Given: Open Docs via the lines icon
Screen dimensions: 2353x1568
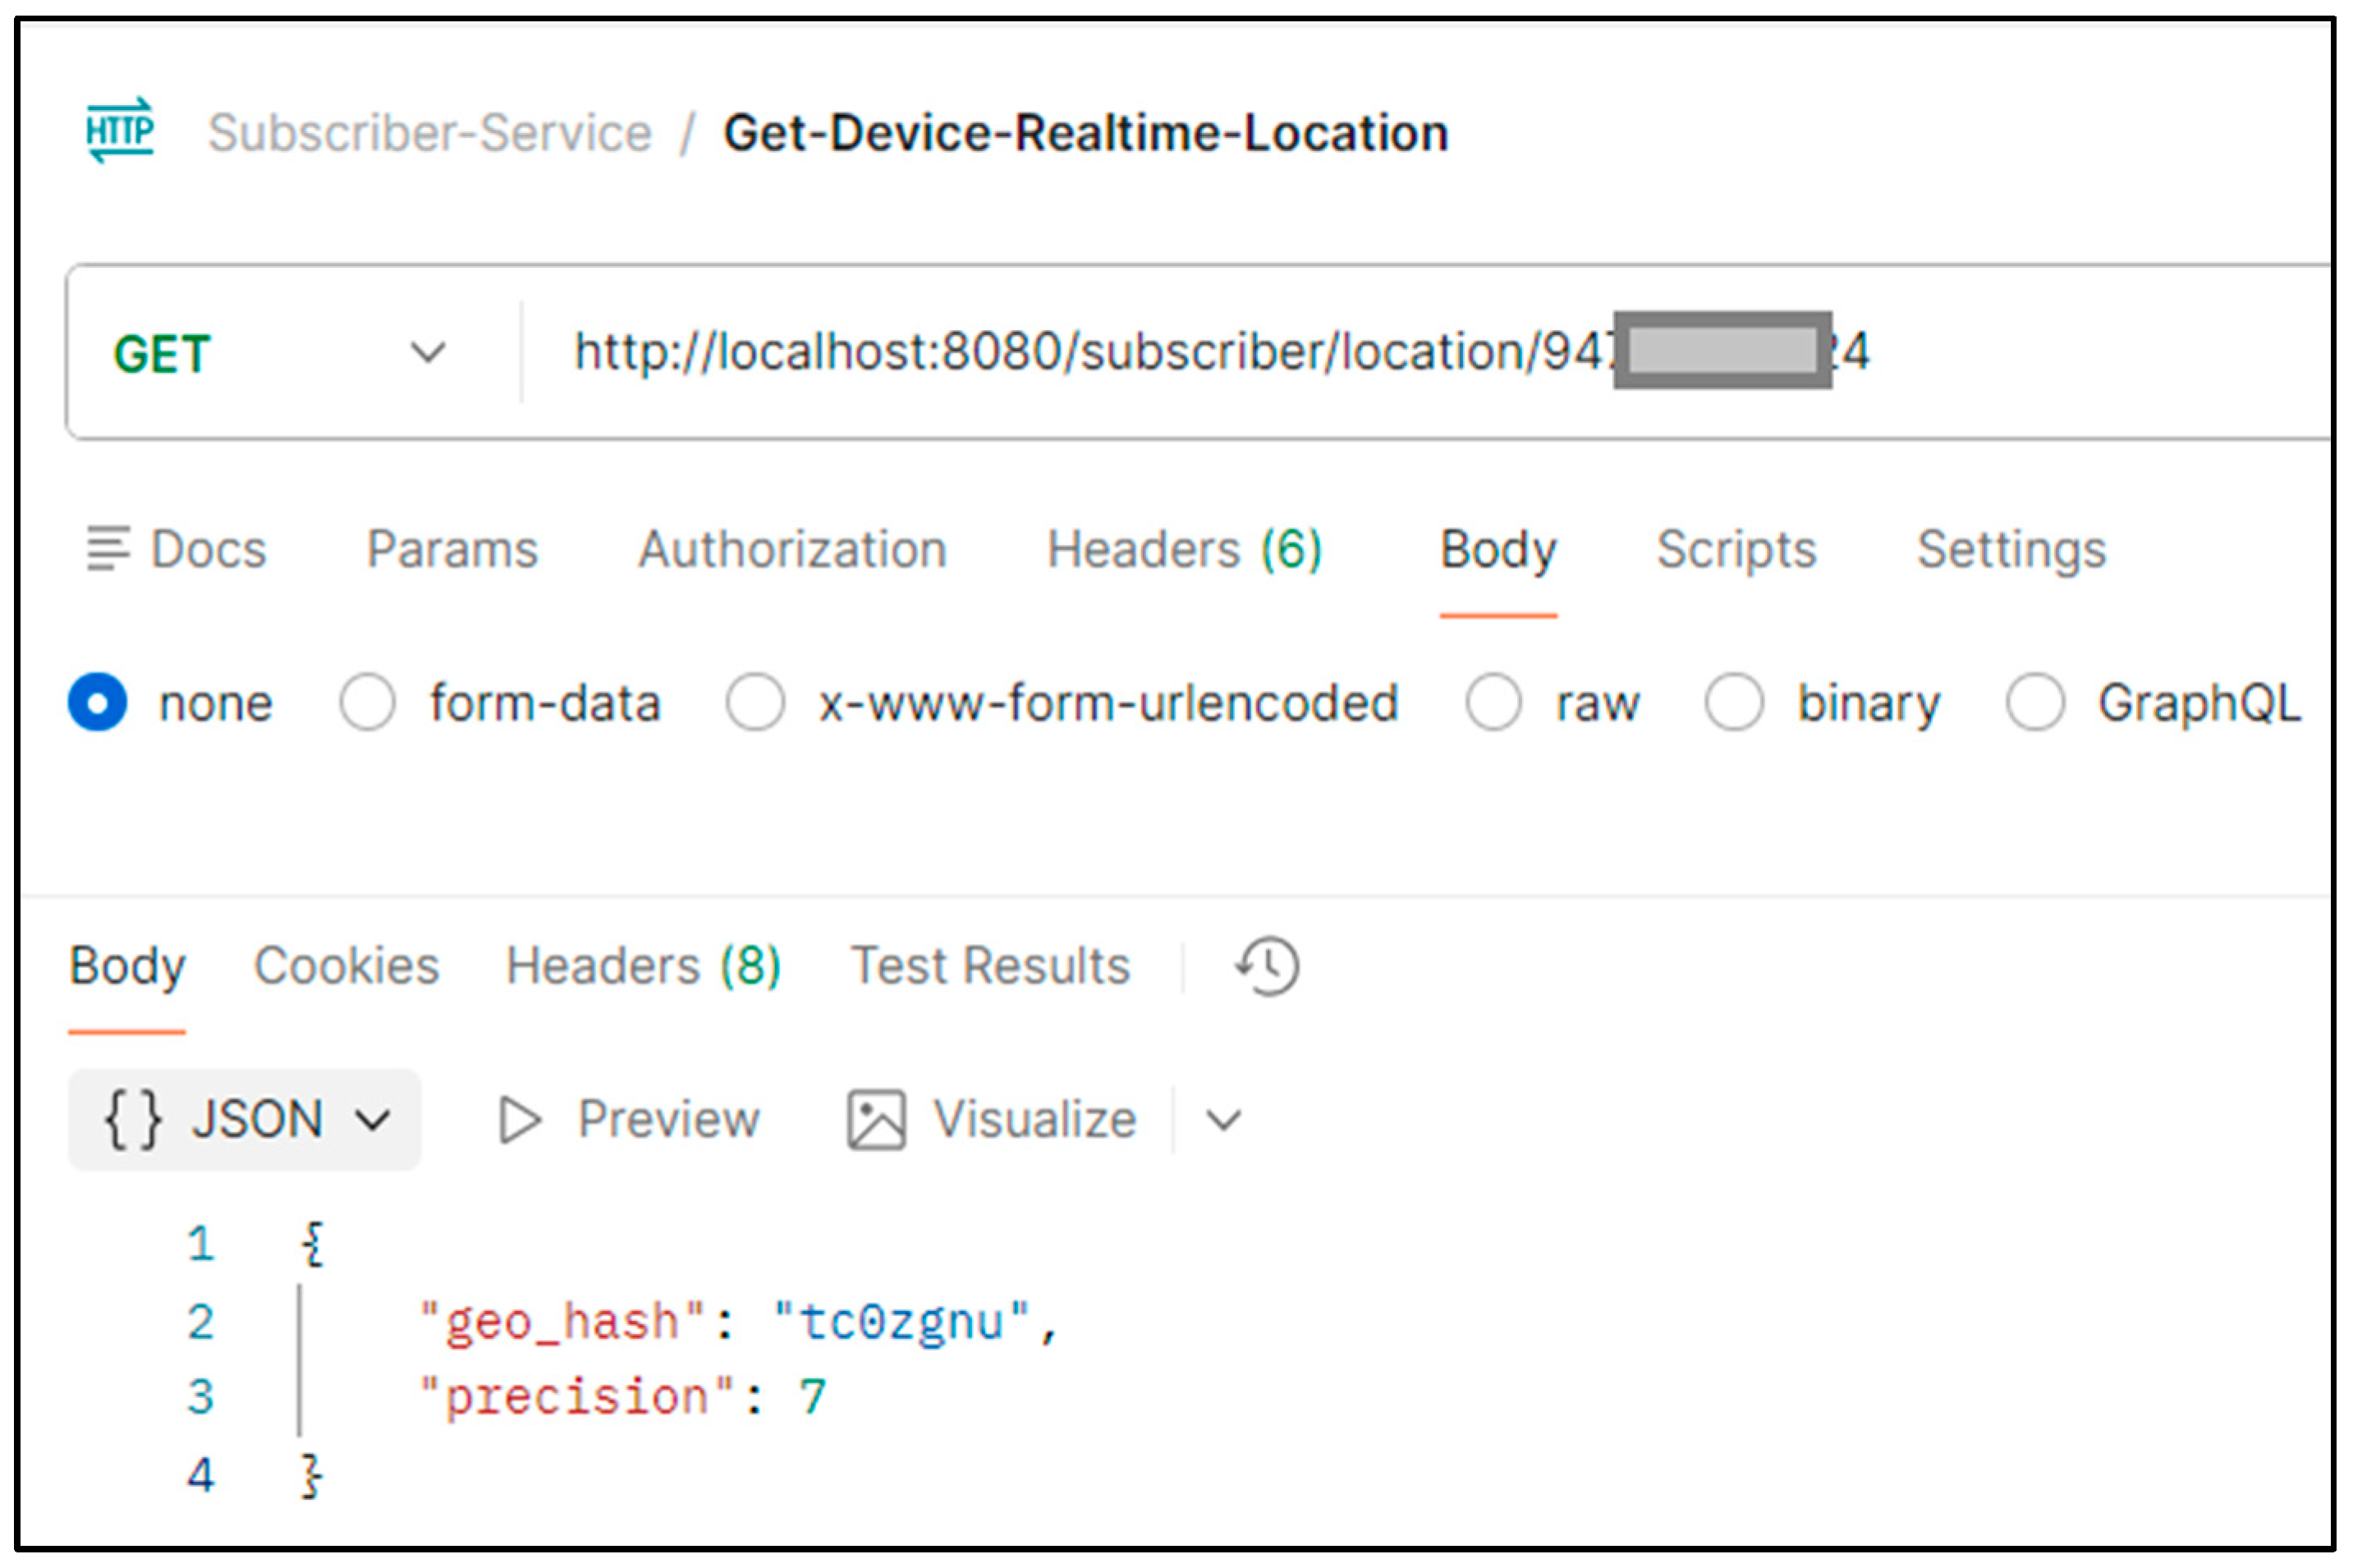Looking at the screenshot, I should pyautogui.click(x=108, y=548).
